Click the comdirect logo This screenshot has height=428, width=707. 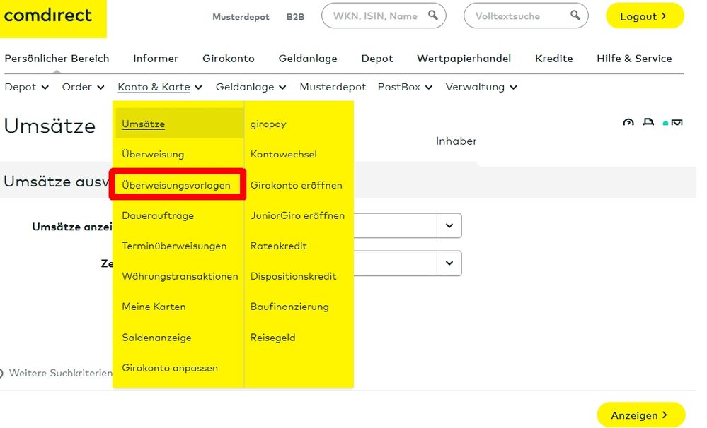(x=48, y=16)
